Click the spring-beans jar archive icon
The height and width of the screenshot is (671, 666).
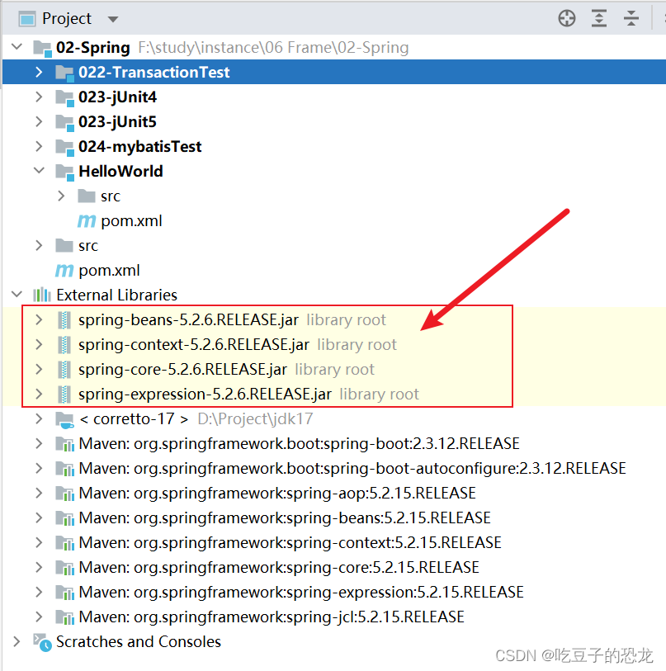click(x=64, y=320)
